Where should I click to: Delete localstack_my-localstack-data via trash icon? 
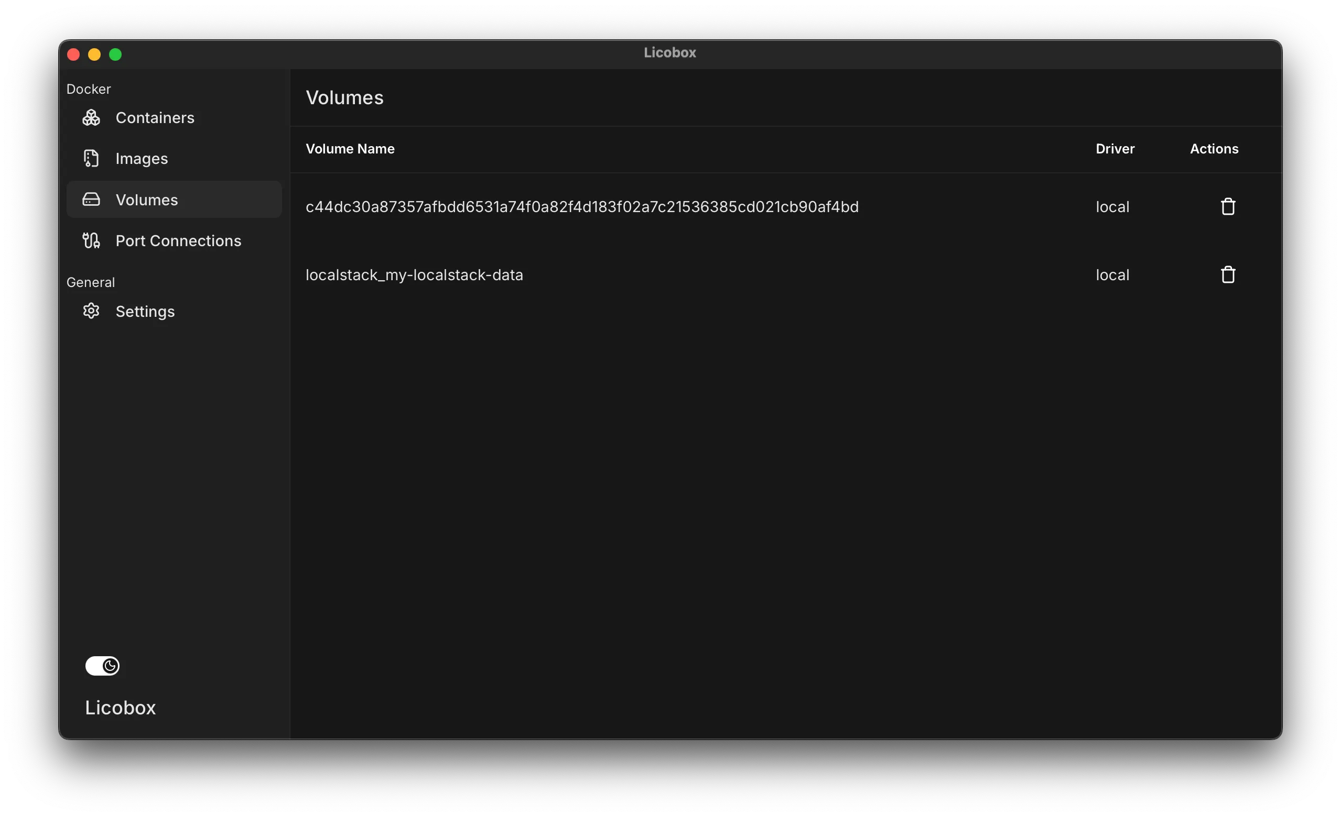[1228, 274]
